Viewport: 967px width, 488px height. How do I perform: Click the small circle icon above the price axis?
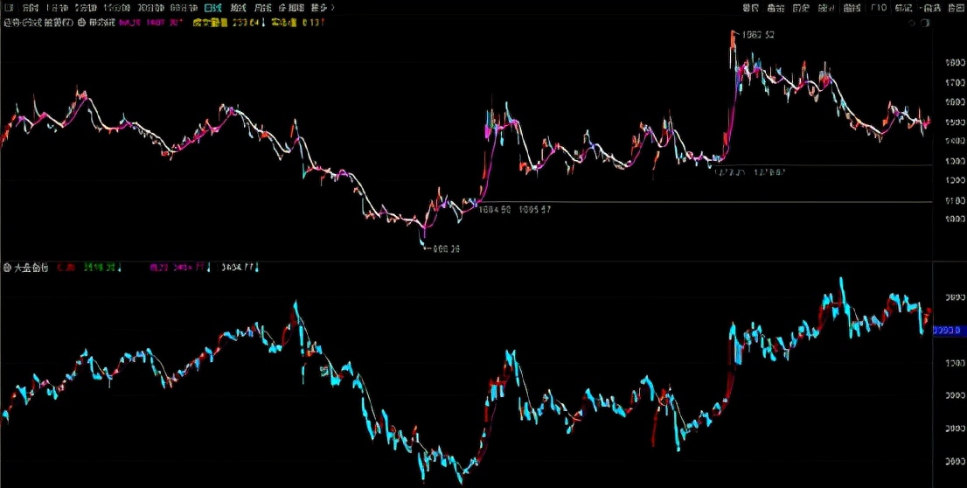(x=912, y=23)
